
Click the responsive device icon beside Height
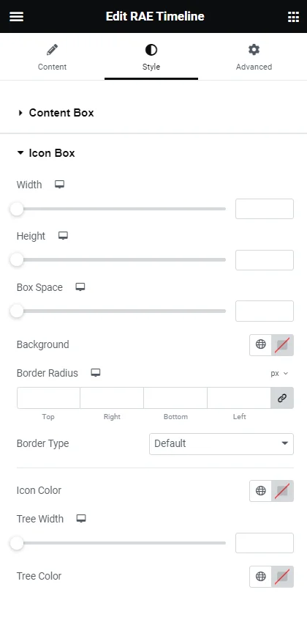point(63,236)
